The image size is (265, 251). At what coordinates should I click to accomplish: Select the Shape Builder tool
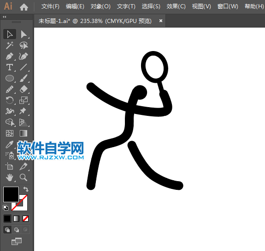tap(10, 122)
